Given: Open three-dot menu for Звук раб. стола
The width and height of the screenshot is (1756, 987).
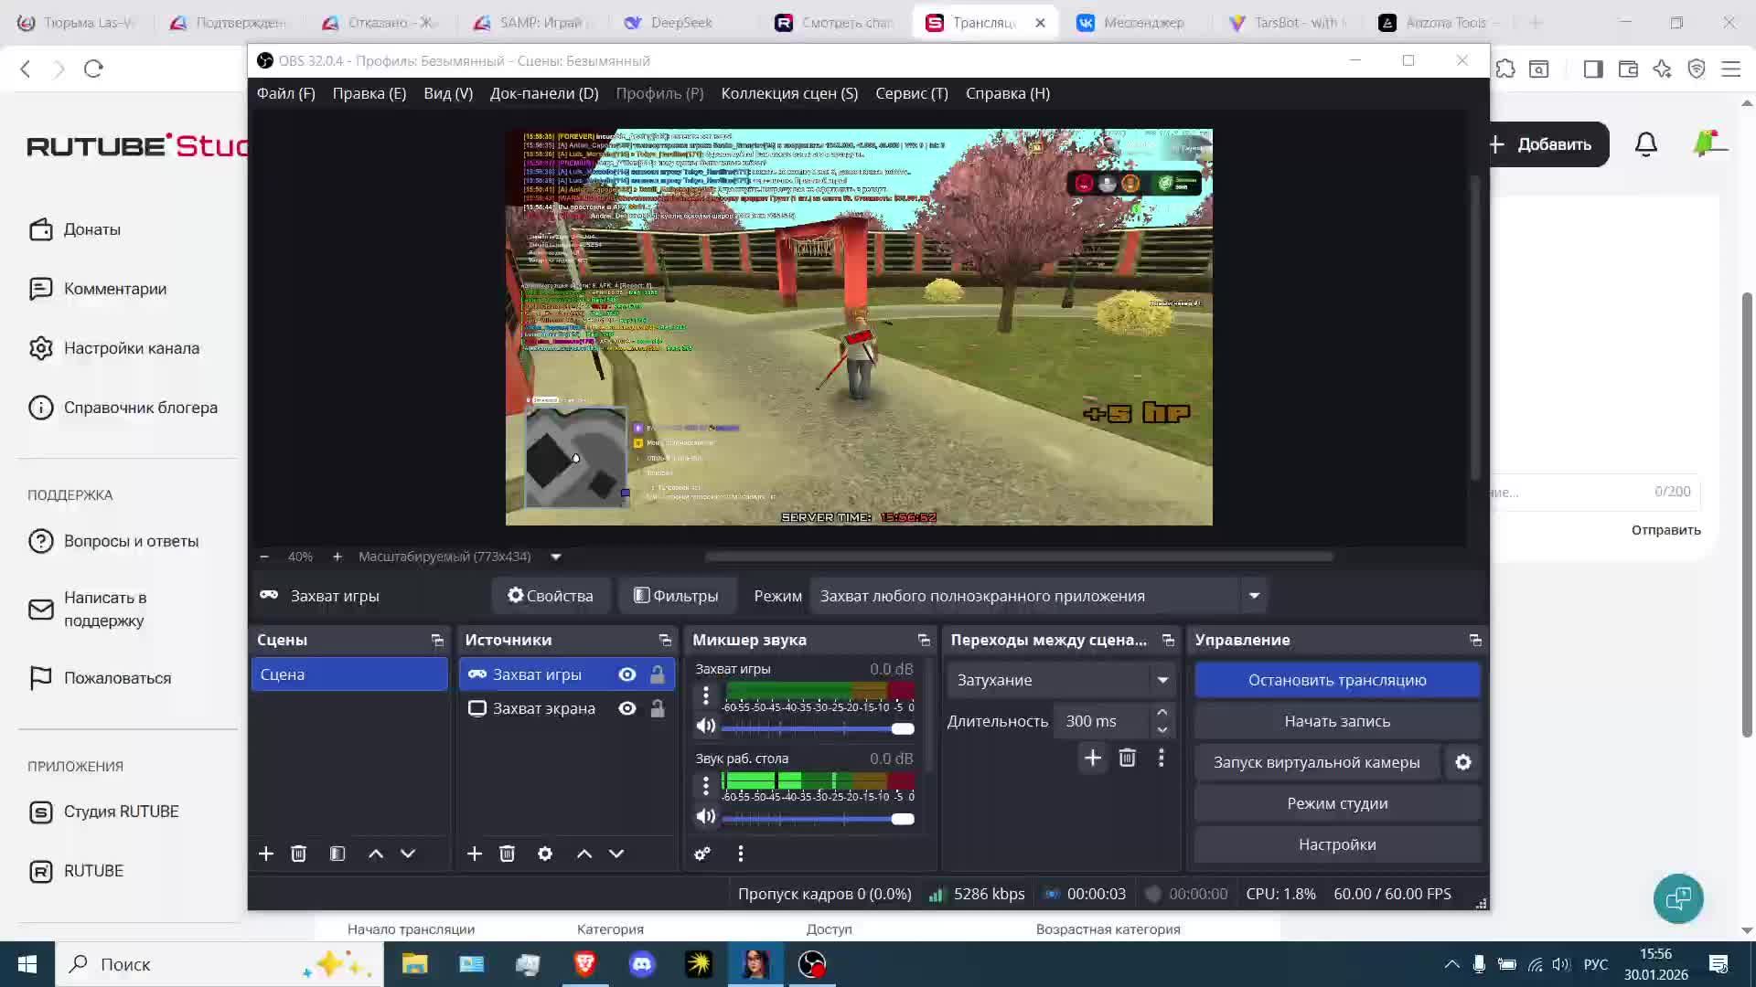Looking at the screenshot, I should pos(705,786).
